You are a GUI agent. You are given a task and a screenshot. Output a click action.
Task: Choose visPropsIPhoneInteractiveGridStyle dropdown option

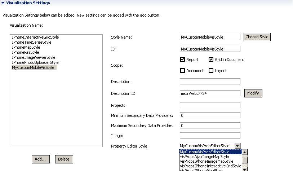[210, 166]
